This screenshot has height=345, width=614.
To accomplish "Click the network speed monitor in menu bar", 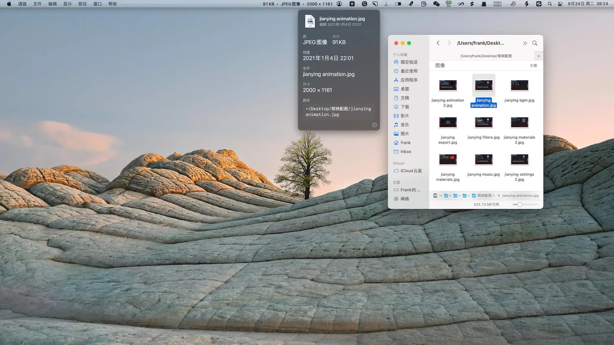I will [x=498, y=4].
